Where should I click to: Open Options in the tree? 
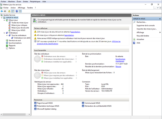coord(12,48)
